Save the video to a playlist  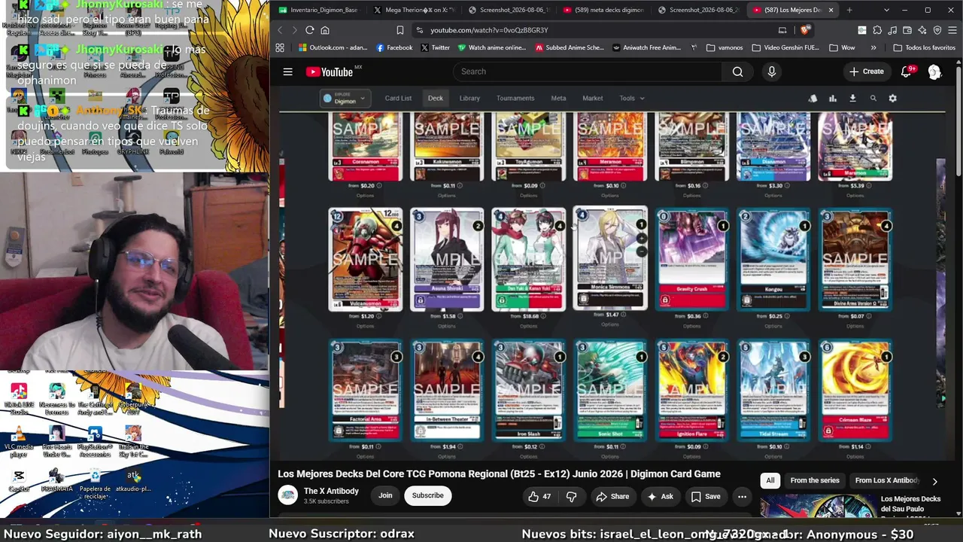click(x=706, y=496)
